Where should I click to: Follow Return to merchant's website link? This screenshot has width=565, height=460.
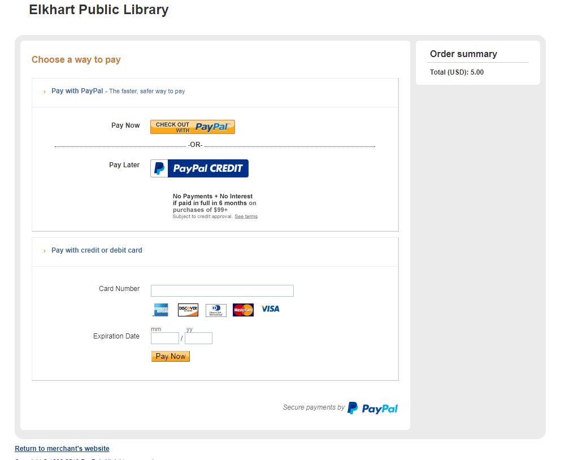pyautogui.click(x=62, y=449)
